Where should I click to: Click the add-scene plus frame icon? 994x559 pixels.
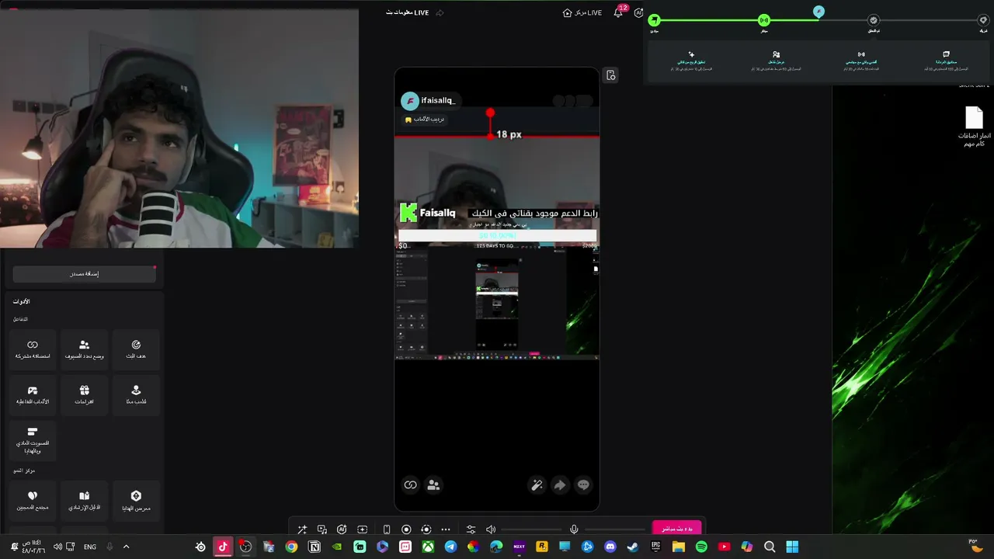362,529
